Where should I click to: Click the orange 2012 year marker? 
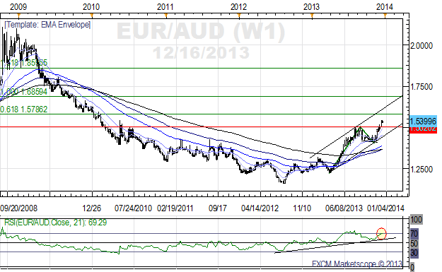pos(239,16)
